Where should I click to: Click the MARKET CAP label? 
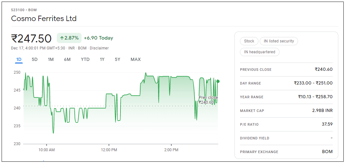pyautogui.click(x=252, y=111)
